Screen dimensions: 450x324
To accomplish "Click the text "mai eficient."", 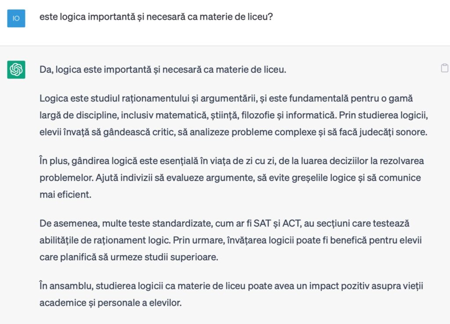I will click(65, 194).
